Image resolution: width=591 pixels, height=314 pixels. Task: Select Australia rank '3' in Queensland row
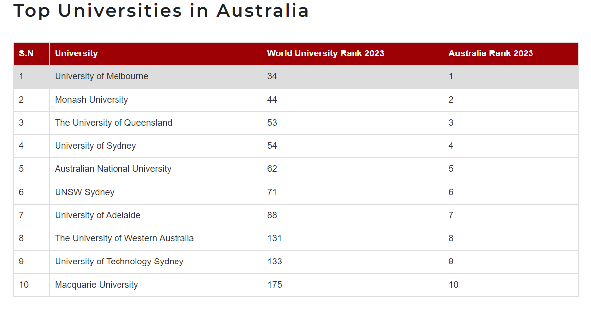tap(451, 123)
